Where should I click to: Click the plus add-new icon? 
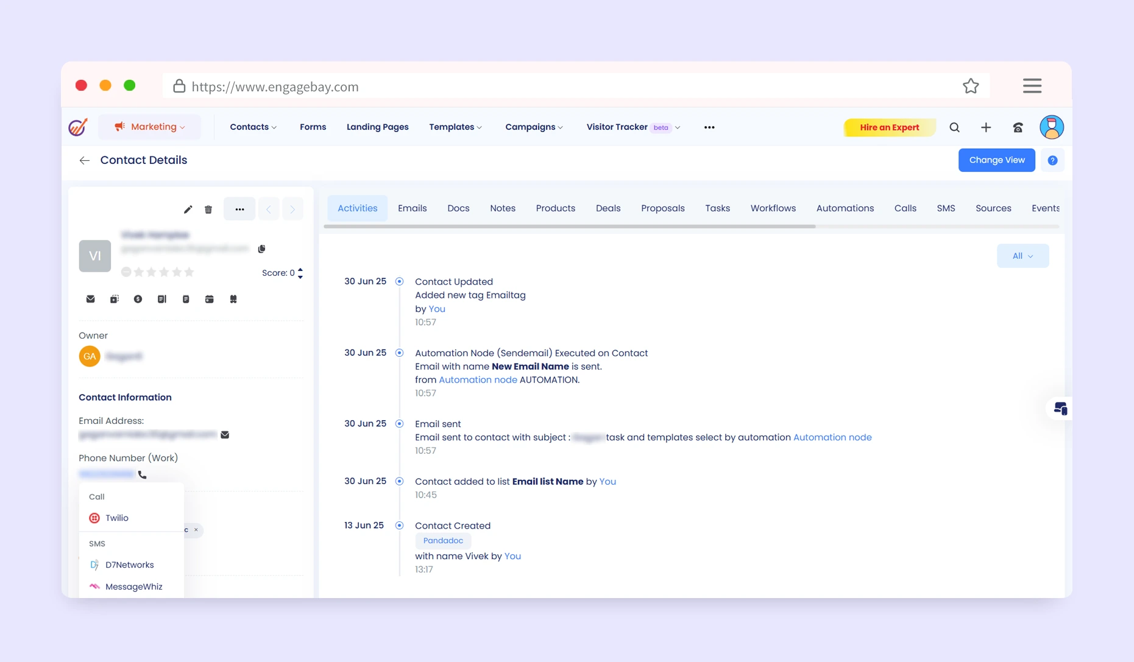986,127
